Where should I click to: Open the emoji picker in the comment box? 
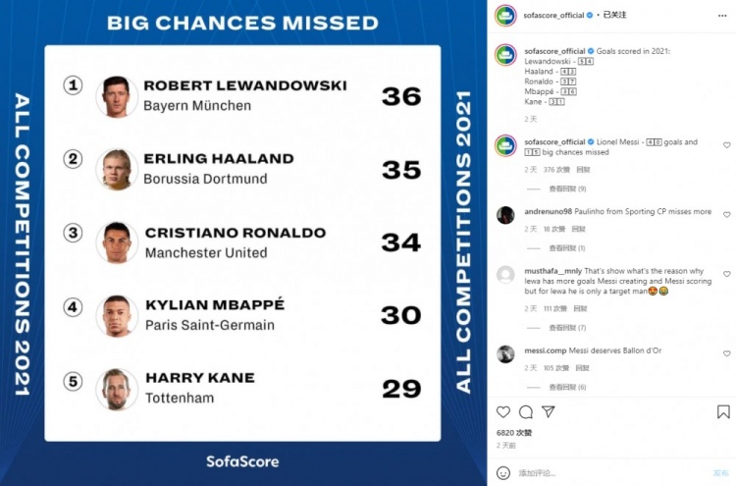(503, 472)
